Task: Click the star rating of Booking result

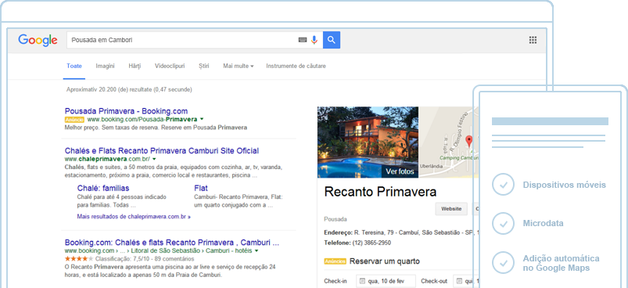Action: click(x=79, y=259)
